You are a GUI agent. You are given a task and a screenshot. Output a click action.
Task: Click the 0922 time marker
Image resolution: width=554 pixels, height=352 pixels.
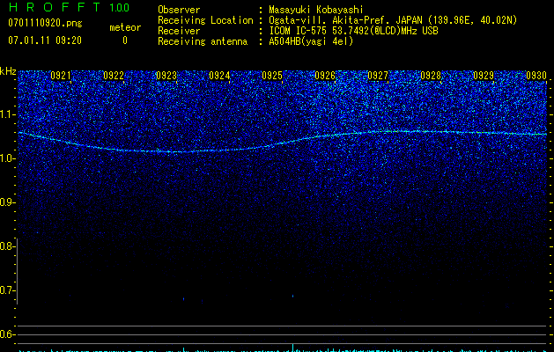(114, 76)
